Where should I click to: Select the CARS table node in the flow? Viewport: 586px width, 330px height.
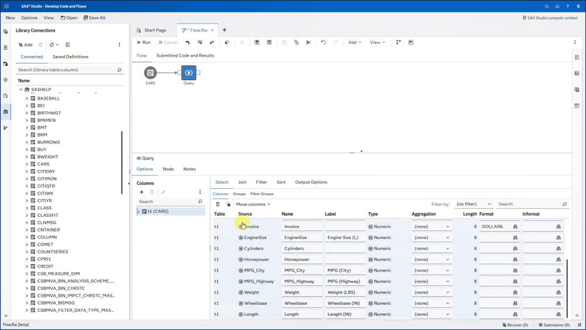click(x=150, y=73)
